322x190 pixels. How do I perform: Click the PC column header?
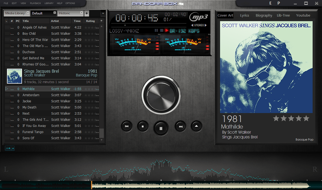18,21
